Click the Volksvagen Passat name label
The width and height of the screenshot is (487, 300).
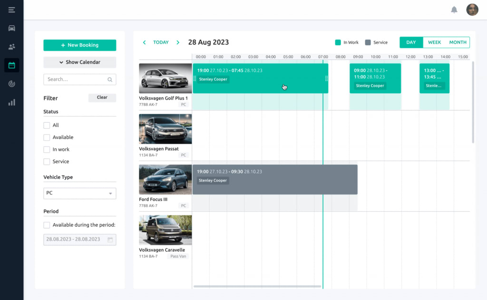(159, 149)
